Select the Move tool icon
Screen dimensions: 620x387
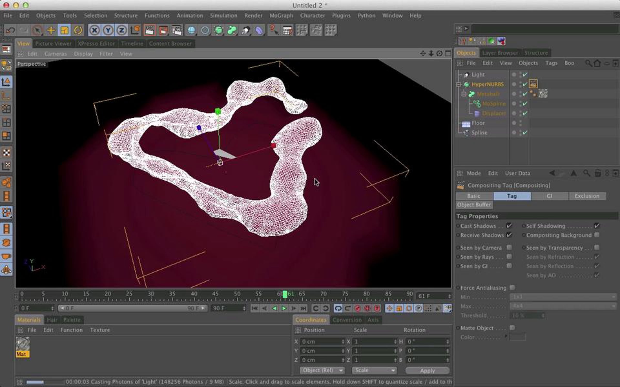[x=51, y=30]
